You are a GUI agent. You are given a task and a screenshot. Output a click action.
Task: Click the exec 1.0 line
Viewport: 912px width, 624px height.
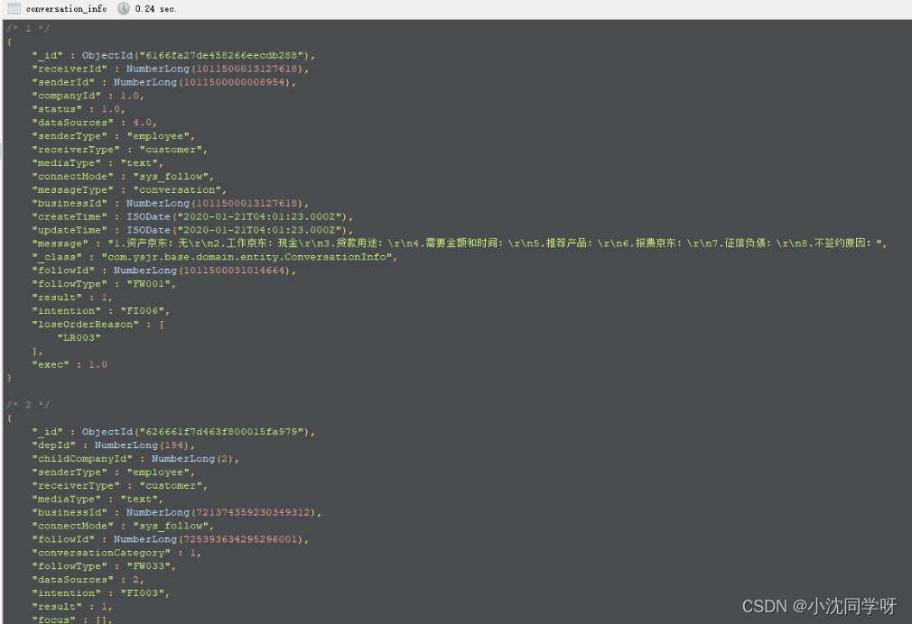point(70,364)
